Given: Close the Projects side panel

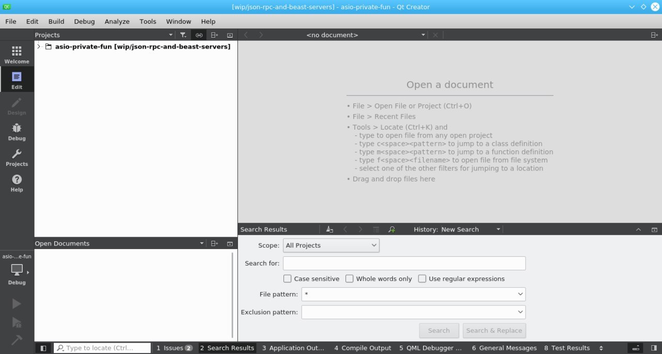Looking at the screenshot, I should pyautogui.click(x=230, y=35).
